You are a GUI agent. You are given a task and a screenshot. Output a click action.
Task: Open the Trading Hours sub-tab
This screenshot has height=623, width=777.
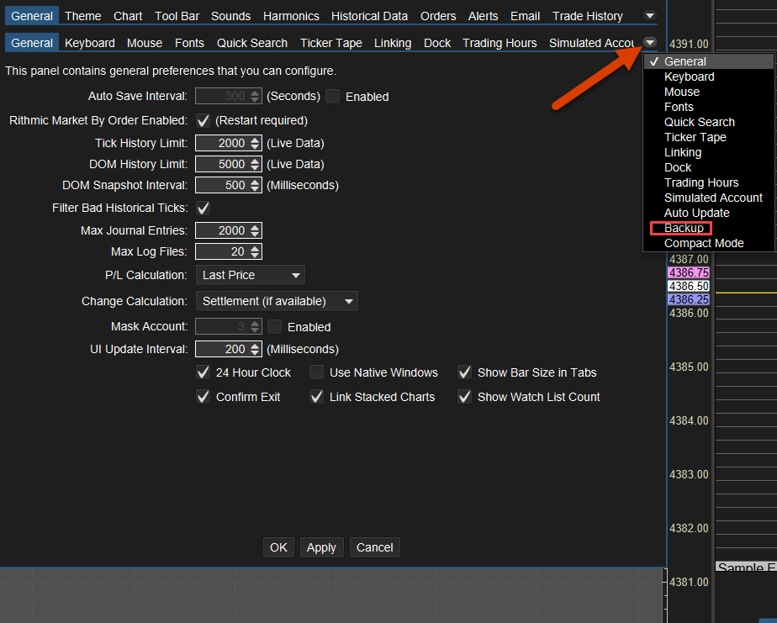(x=499, y=43)
